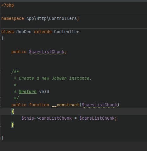The image size is (147, 151).
Task: Click the extends keyword
Action: (43, 32)
